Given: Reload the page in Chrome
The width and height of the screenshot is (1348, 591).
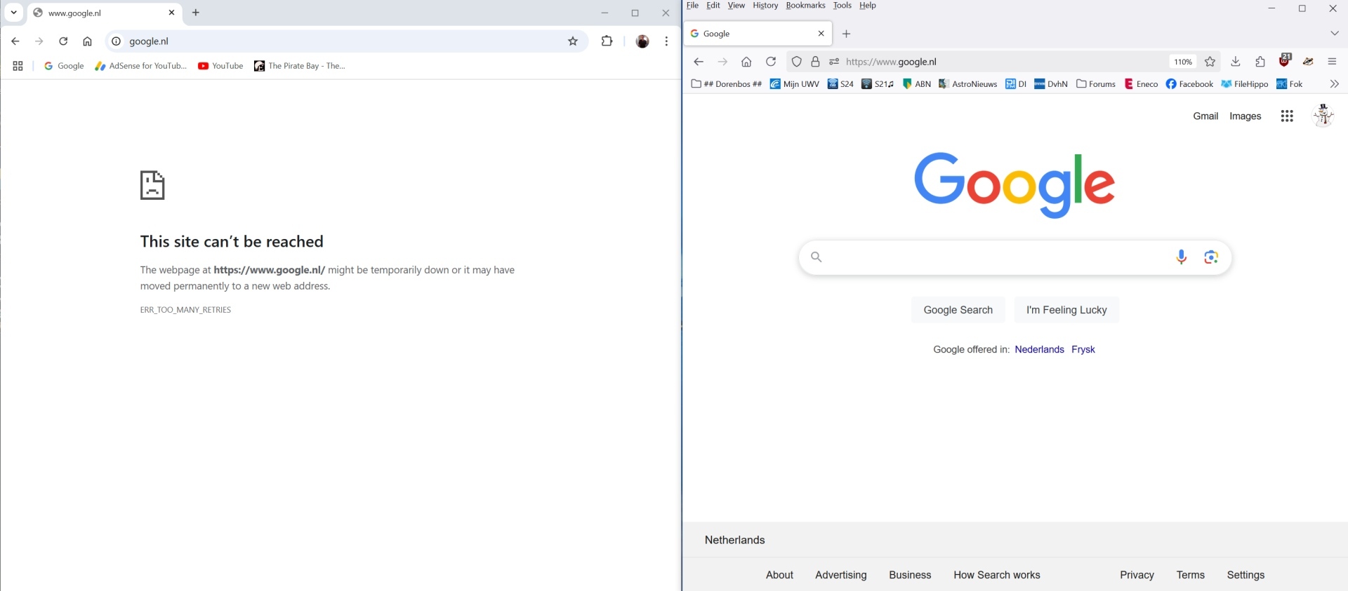Looking at the screenshot, I should (63, 41).
